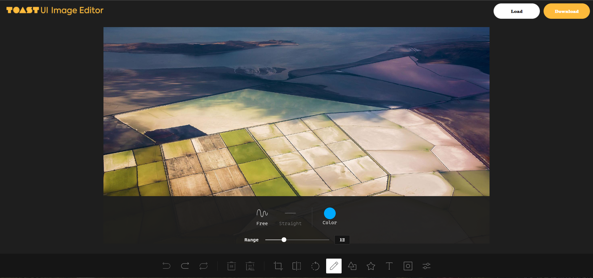
Task: Click the TOAST UI Image Editor logo
Action: pos(55,10)
